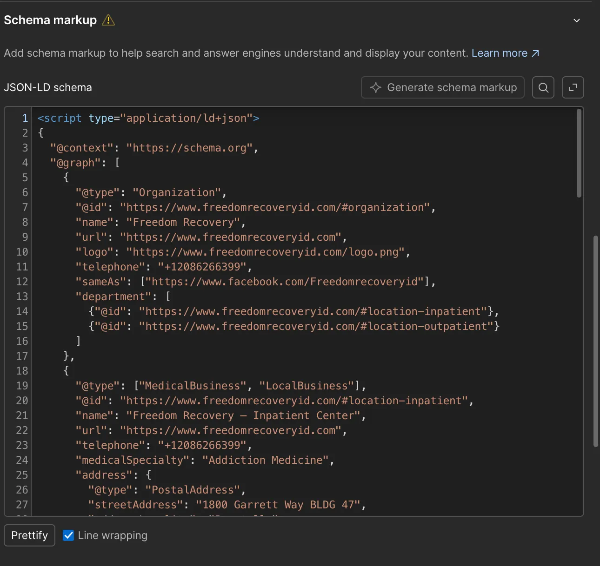Click the Line wrapping label text

113,535
